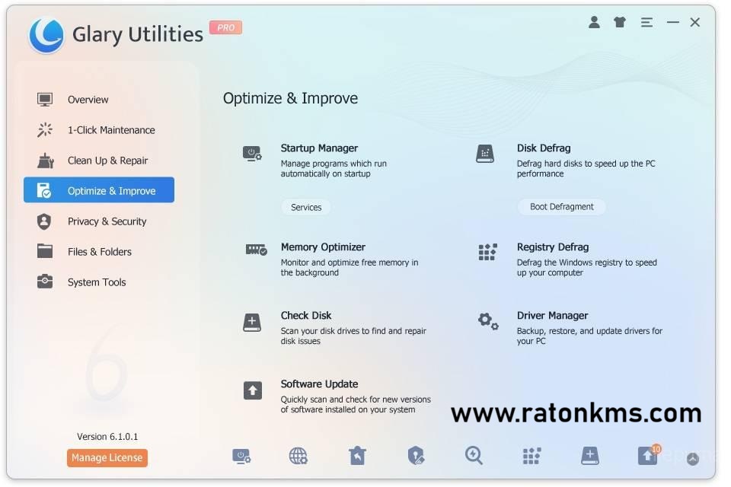Click the globe icon in bottom toolbar
Viewport: 731px width, 487px height.
click(298, 456)
